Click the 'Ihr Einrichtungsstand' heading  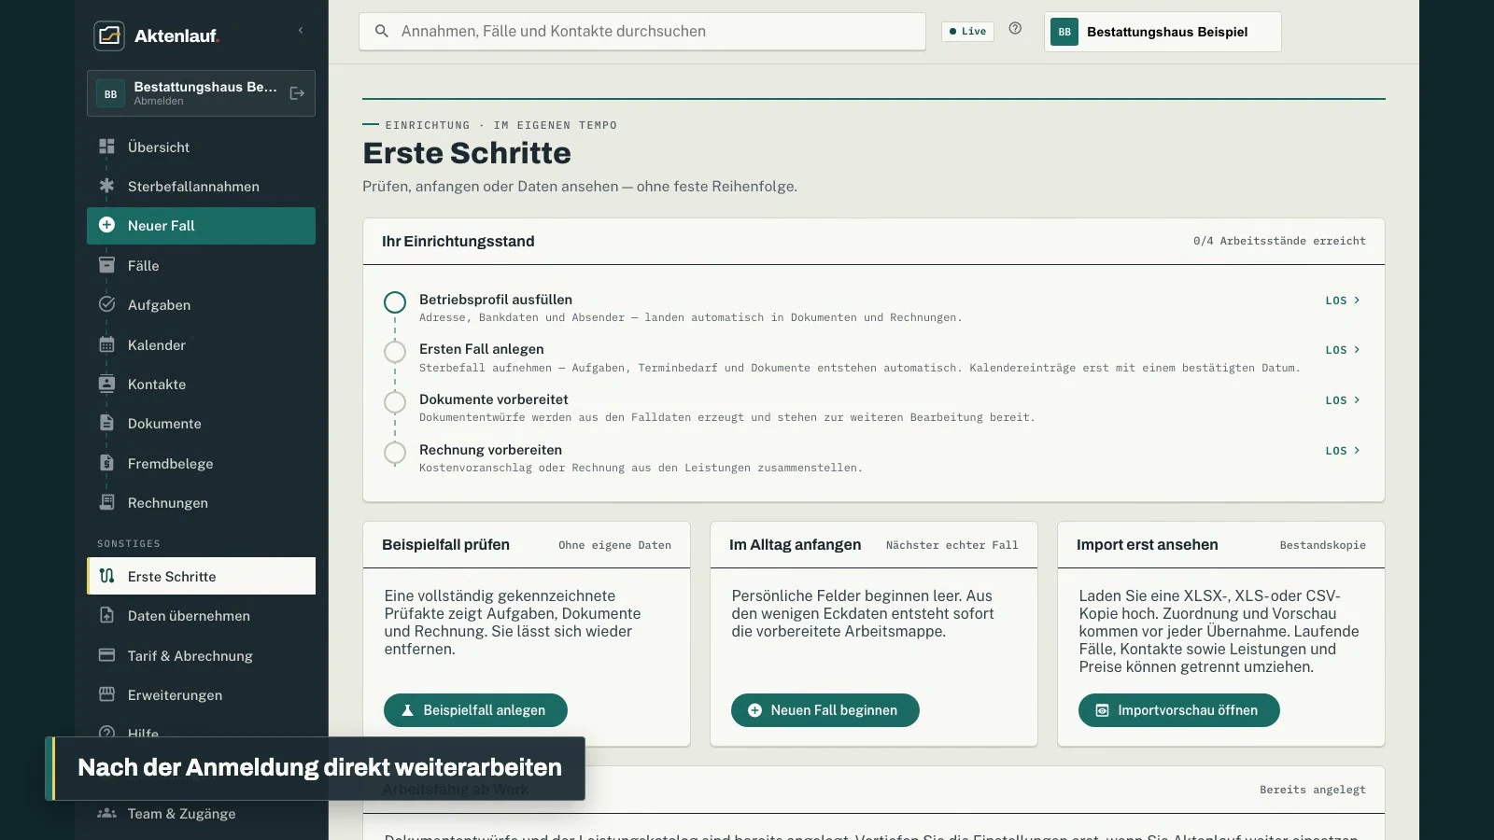[458, 241]
